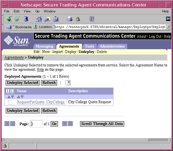Go to previous page arrow
173x151 pixels.
[13, 124]
